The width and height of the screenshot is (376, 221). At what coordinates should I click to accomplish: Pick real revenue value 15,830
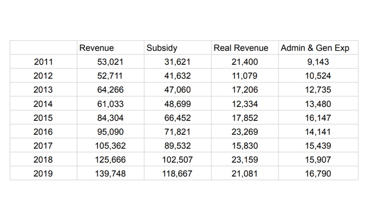pos(245,145)
